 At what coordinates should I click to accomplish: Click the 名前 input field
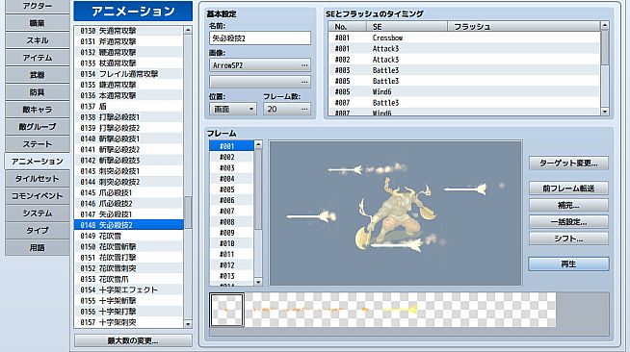point(260,38)
